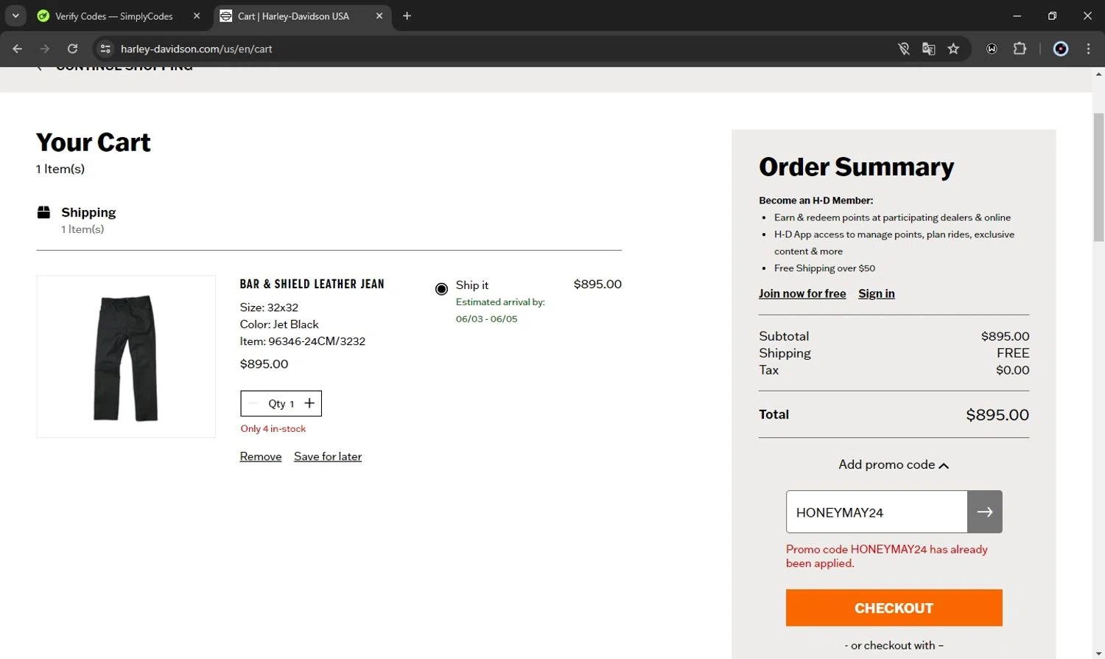Open the Chrome three-dot menu
The image size is (1105, 659).
[1088, 49]
